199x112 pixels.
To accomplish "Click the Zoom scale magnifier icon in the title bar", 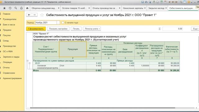I will (181, 2).
